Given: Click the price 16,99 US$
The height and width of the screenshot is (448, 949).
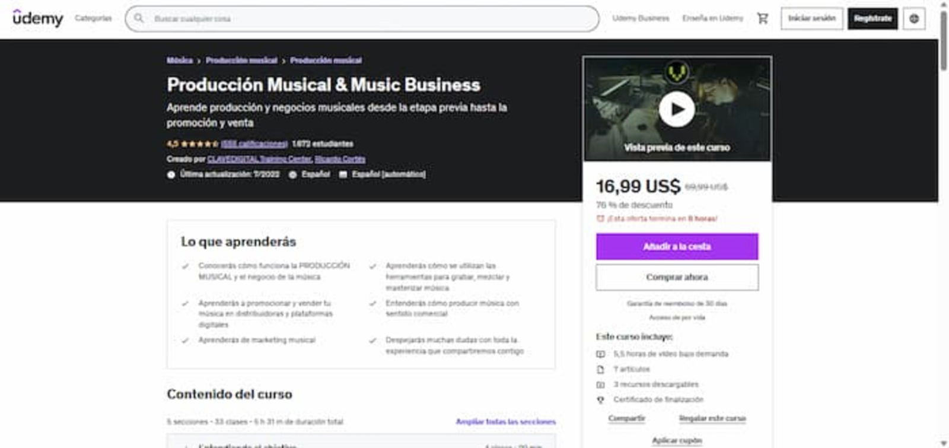Looking at the screenshot, I should coord(638,186).
